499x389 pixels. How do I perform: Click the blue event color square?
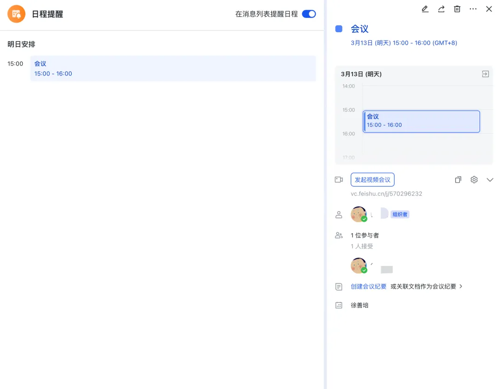click(x=339, y=29)
